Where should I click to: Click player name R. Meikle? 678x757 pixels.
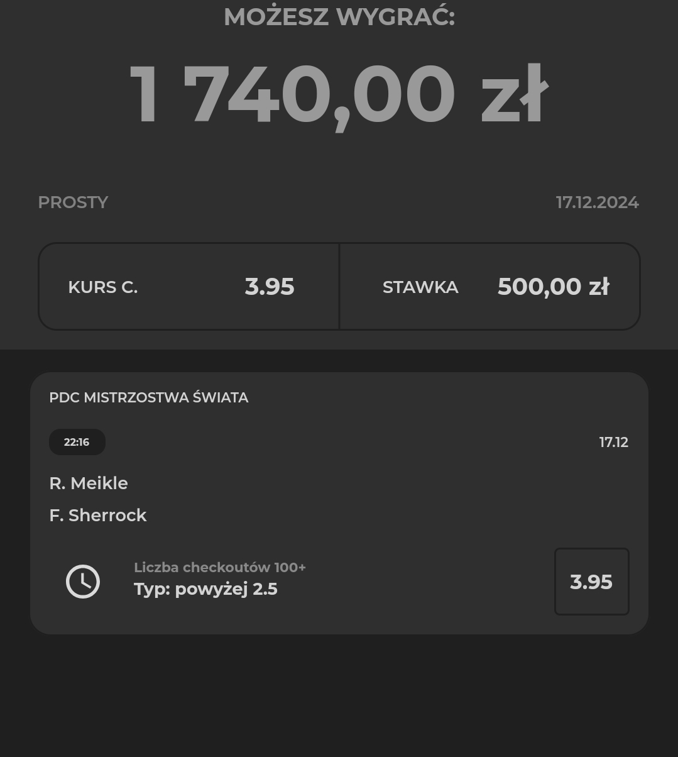(x=89, y=483)
